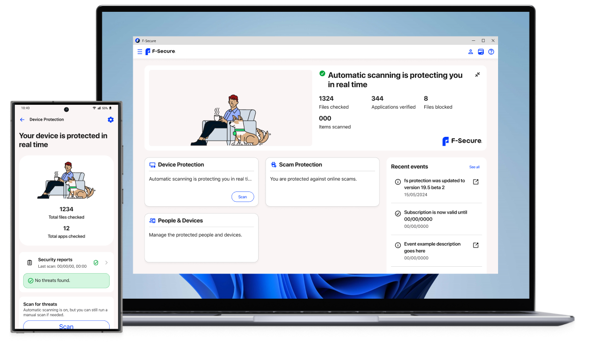
Task: Click the Scan button in Device Protection card
Action: pyautogui.click(x=243, y=197)
